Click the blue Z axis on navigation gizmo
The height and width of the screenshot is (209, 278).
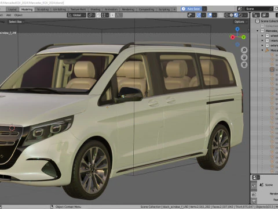coord(237,29)
